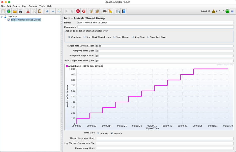
Task: Click the thread group gear icon in tree
Action: coord(9,20)
